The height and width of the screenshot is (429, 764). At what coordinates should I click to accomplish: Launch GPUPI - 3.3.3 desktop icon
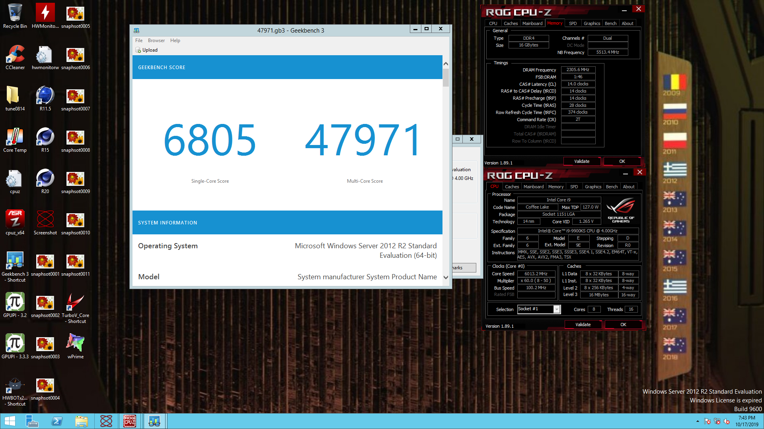[15, 346]
